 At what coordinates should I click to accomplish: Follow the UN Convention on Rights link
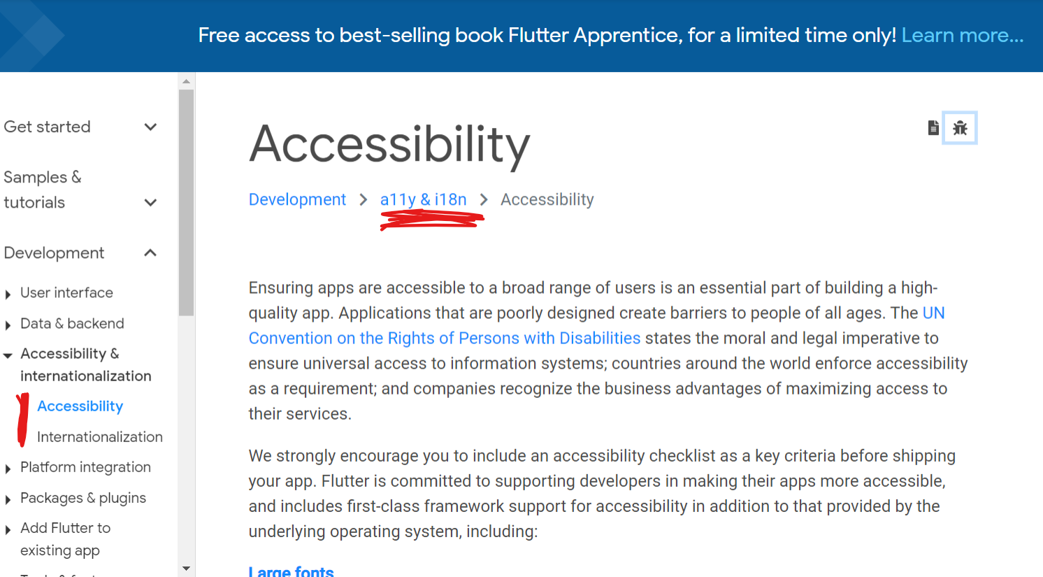coord(445,338)
